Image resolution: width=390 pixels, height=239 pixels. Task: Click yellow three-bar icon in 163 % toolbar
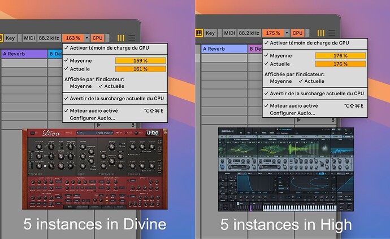pos(121,38)
